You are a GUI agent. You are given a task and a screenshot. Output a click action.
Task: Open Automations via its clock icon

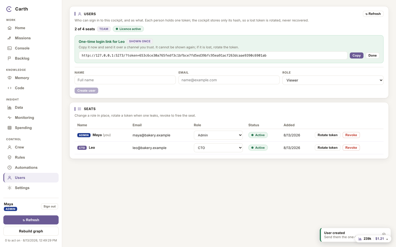10,168
